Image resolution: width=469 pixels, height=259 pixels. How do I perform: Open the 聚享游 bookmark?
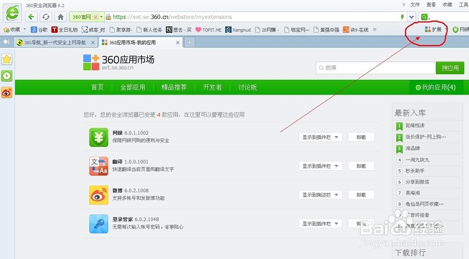click(121, 30)
